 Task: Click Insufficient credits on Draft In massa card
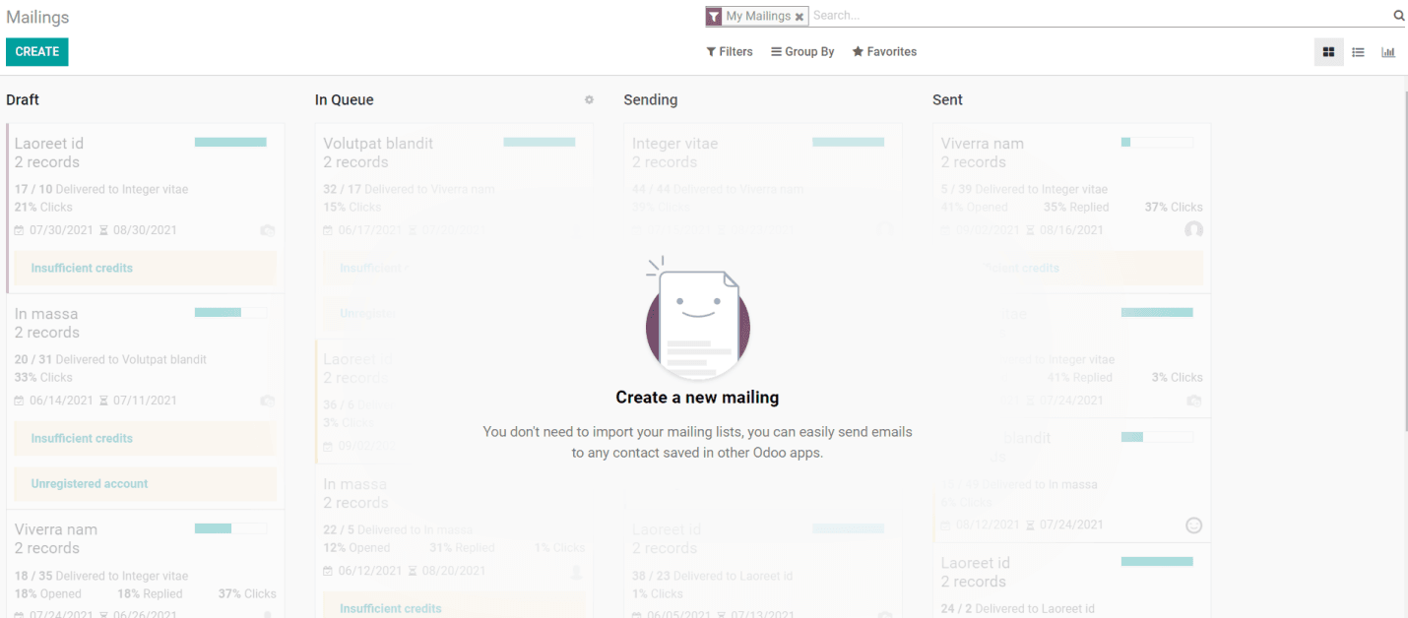pyautogui.click(x=145, y=438)
